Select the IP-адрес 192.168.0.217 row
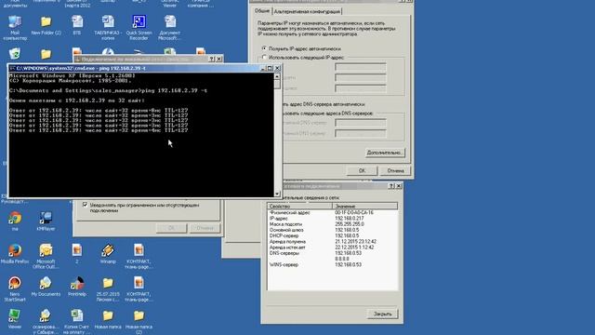The height and width of the screenshot is (335, 595). [333, 219]
